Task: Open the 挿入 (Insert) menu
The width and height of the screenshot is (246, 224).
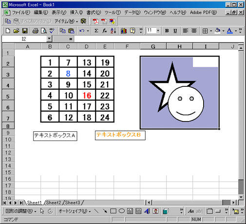Action: (76, 13)
